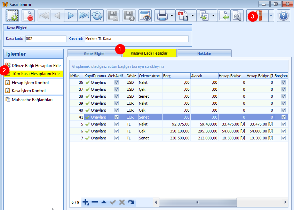Open the preview window eye icon
The image size is (294, 210).
click(x=145, y=16)
